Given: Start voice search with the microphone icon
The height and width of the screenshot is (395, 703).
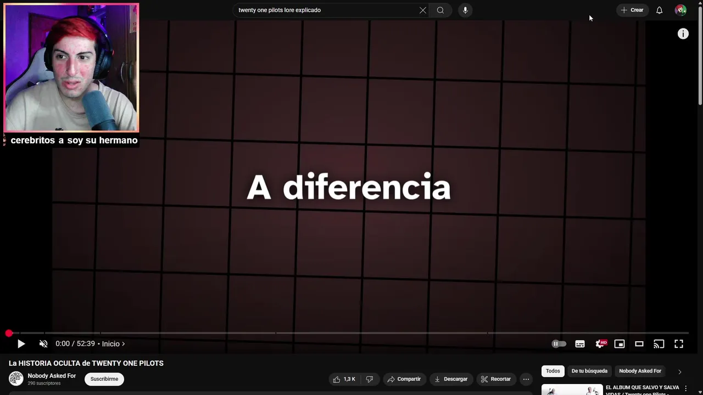Looking at the screenshot, I should coord(465,10).
